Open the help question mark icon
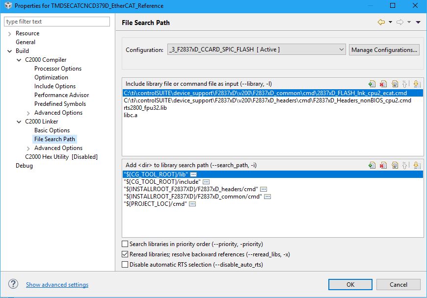Viewport: 427px width, 298px height. point(13,284)
